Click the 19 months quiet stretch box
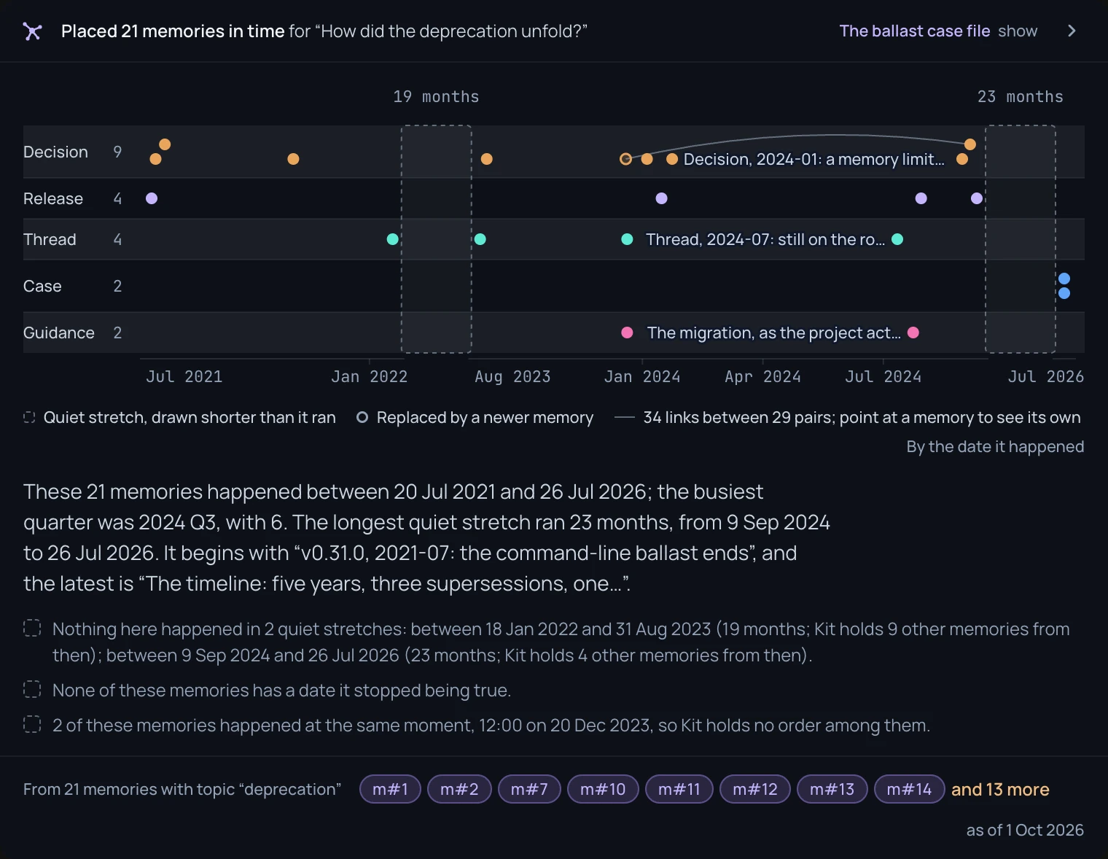The height and width of the screenshot is (859, 1108). coord(437,239)
